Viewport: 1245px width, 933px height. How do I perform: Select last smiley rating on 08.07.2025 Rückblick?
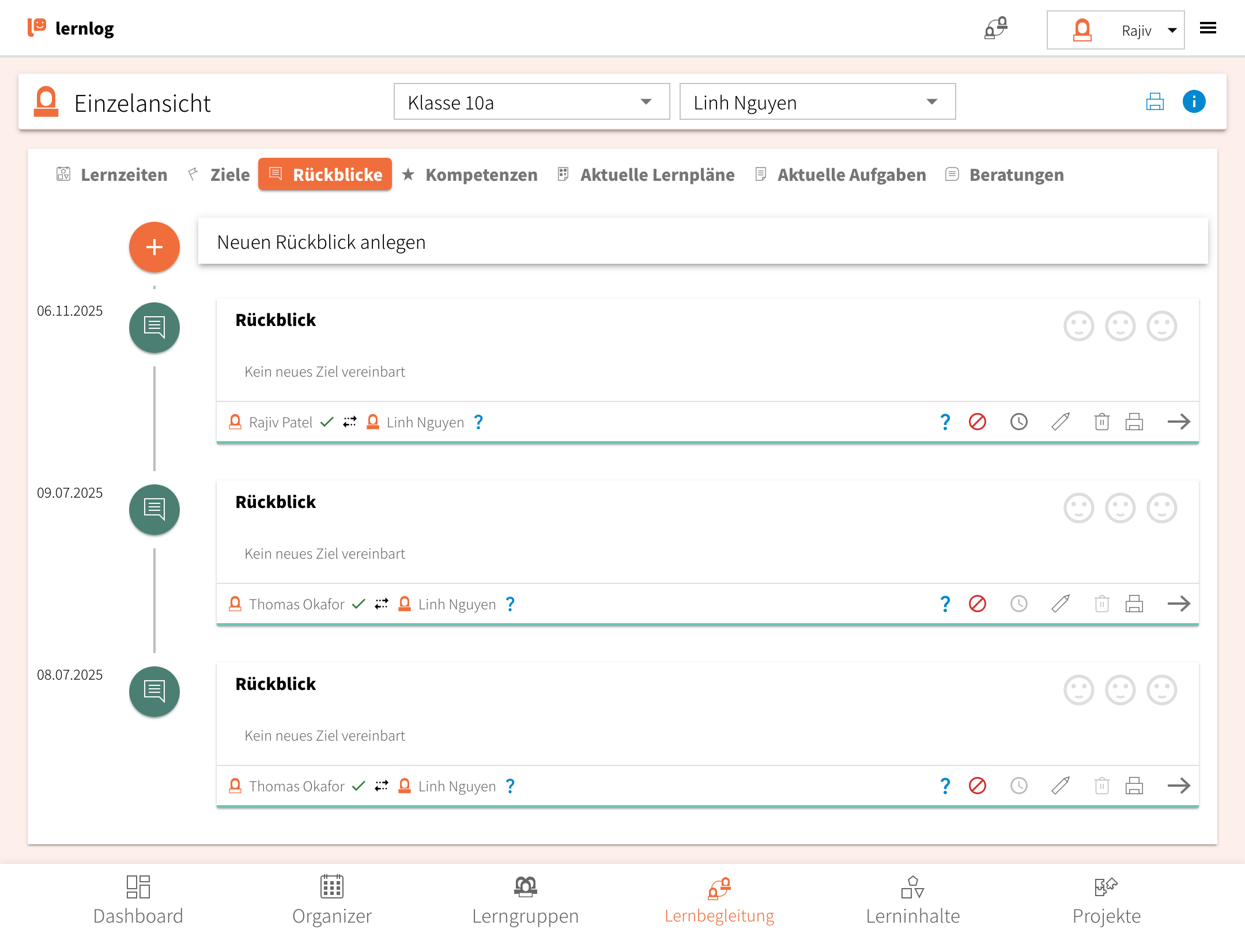click(1161, 691)
